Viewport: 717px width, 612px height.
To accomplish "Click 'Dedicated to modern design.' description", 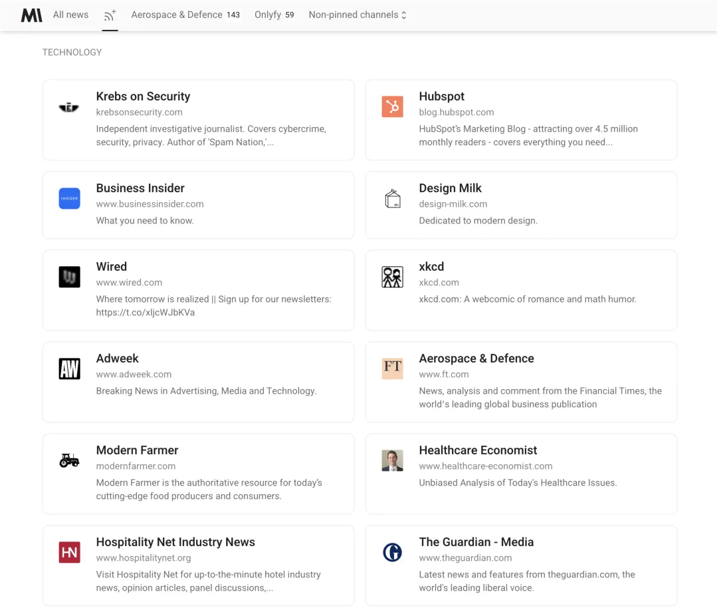I will click(478, 221).
